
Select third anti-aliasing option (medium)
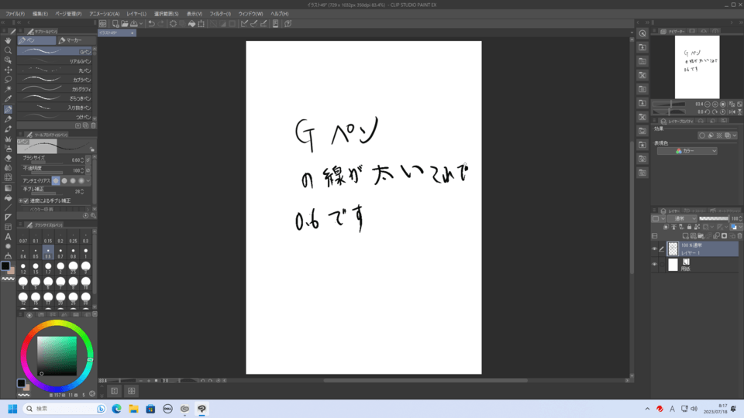click(73, 180)
